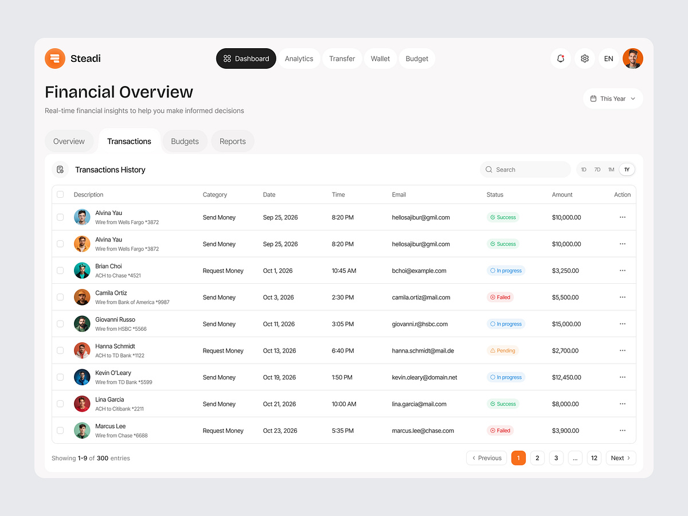Image resolution: width=688 pixels, height=516 pixels.
Task: Select the 7D time range
Action: tap(597, 170)
